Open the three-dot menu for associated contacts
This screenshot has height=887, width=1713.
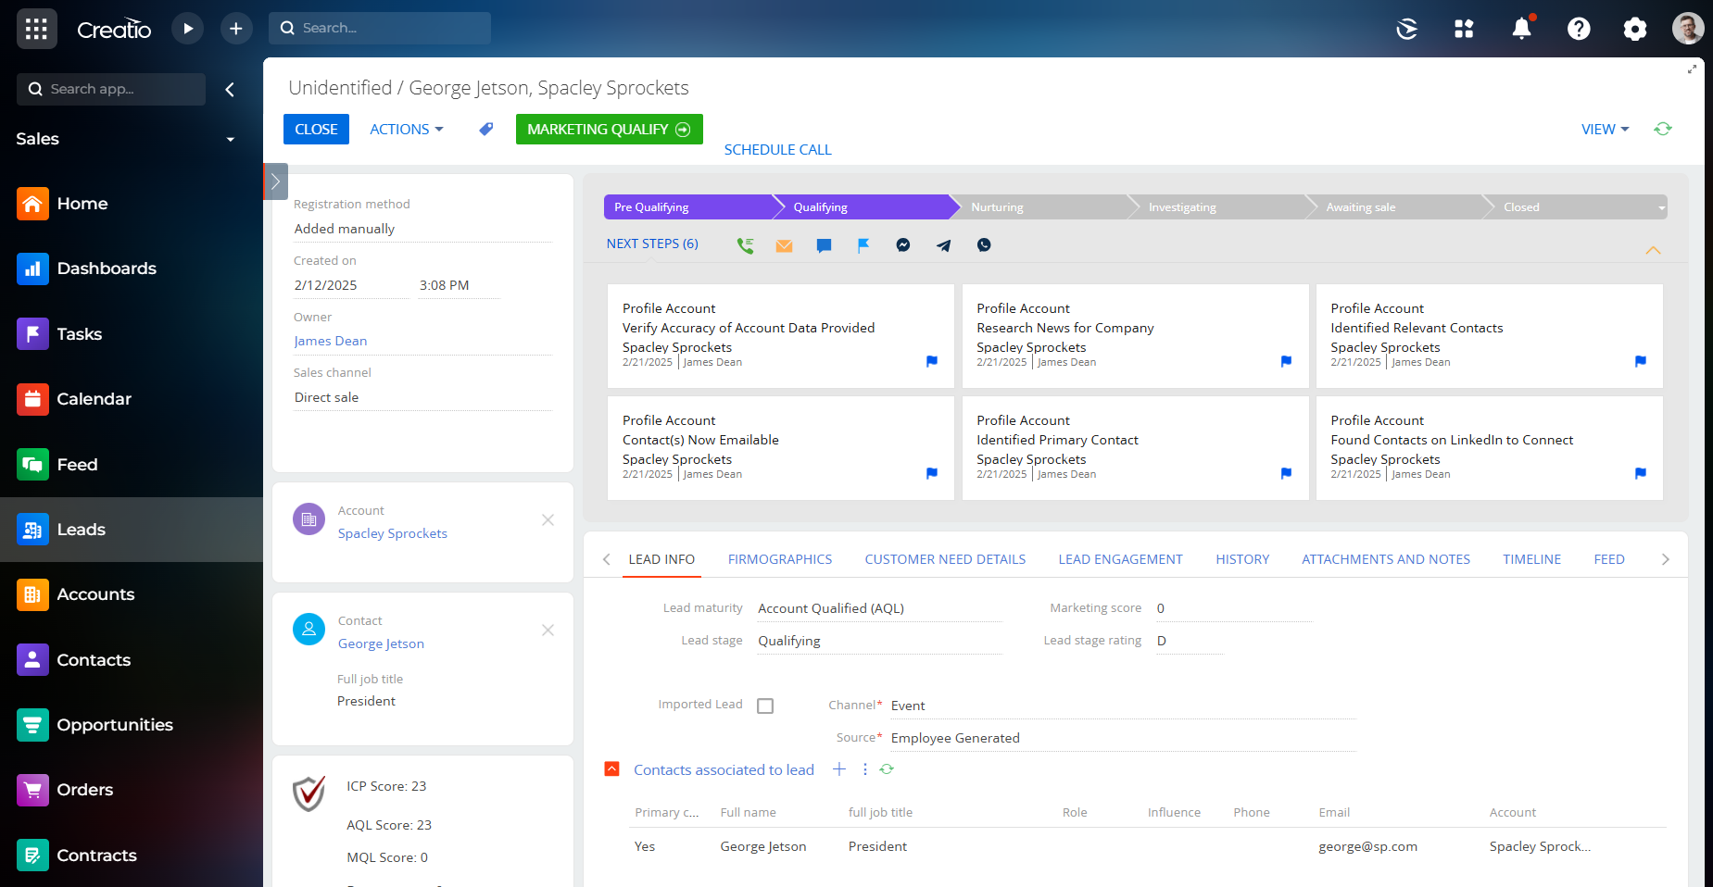(x=865, y=769)
